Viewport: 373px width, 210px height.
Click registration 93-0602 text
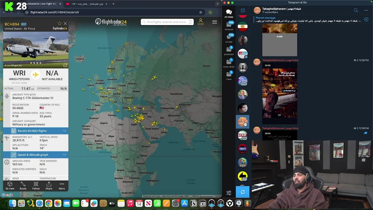[x=18, y=108]
